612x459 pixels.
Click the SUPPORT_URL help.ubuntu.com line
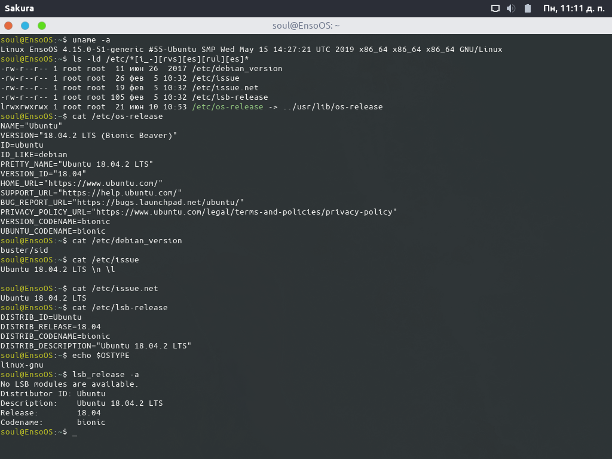click(91, 193)
